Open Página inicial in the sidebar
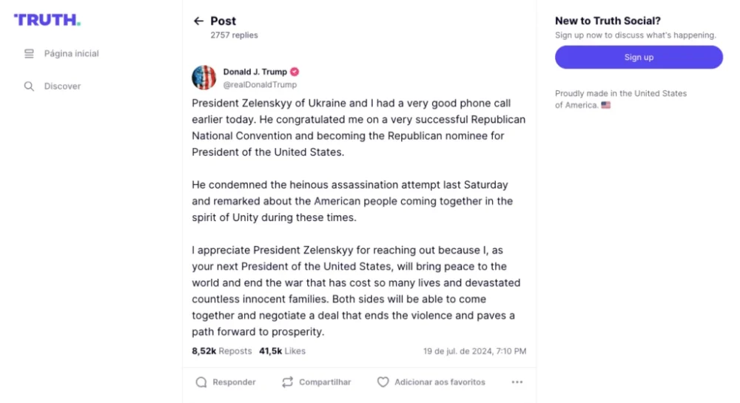740x403 pixels. pos(71,54)
